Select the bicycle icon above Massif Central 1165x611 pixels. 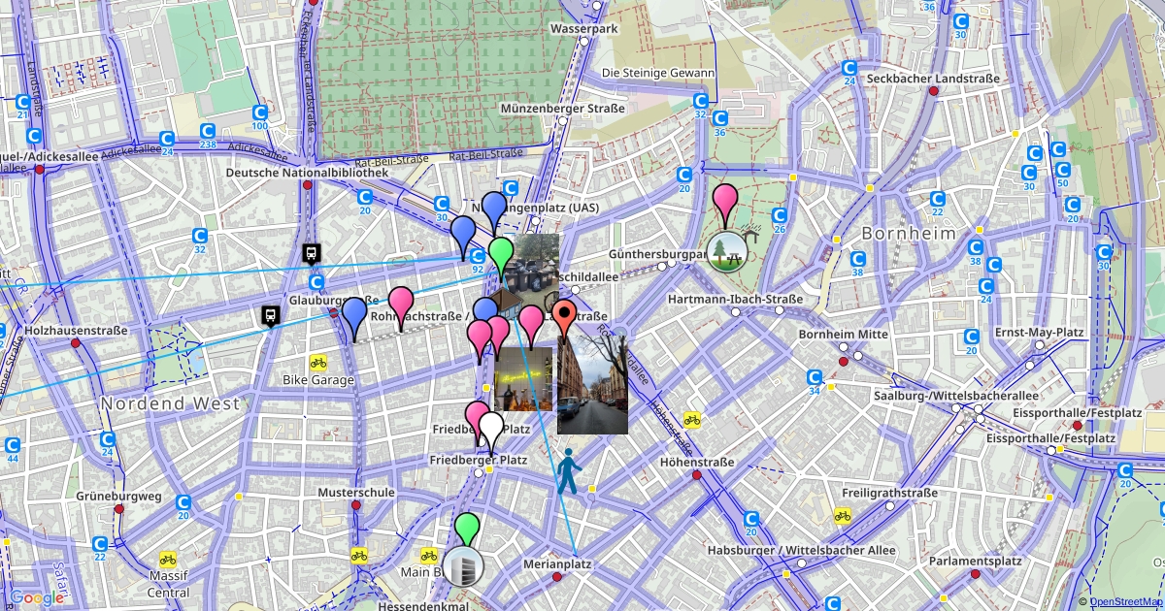pos(168,559)
